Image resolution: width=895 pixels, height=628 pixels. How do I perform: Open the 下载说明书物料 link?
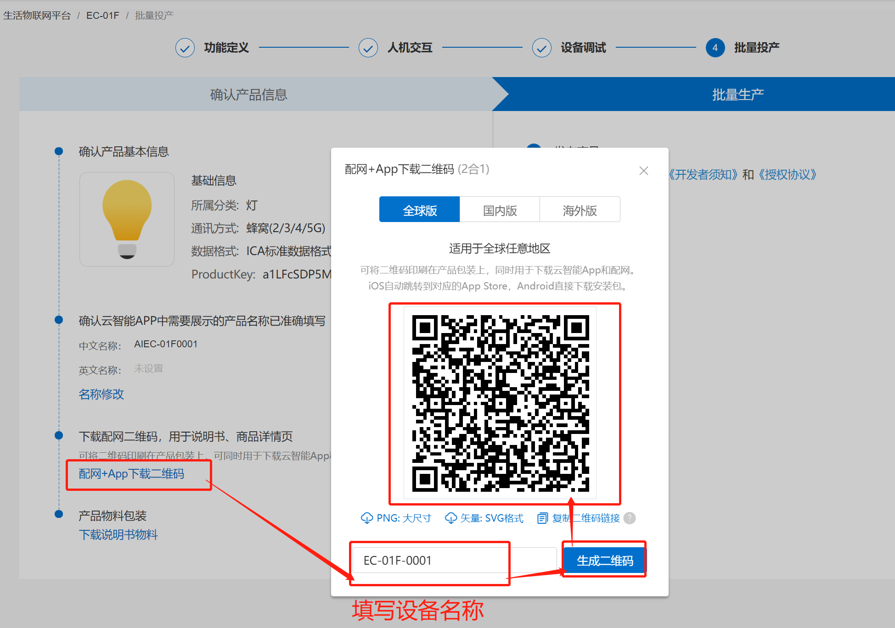(118, 534)
